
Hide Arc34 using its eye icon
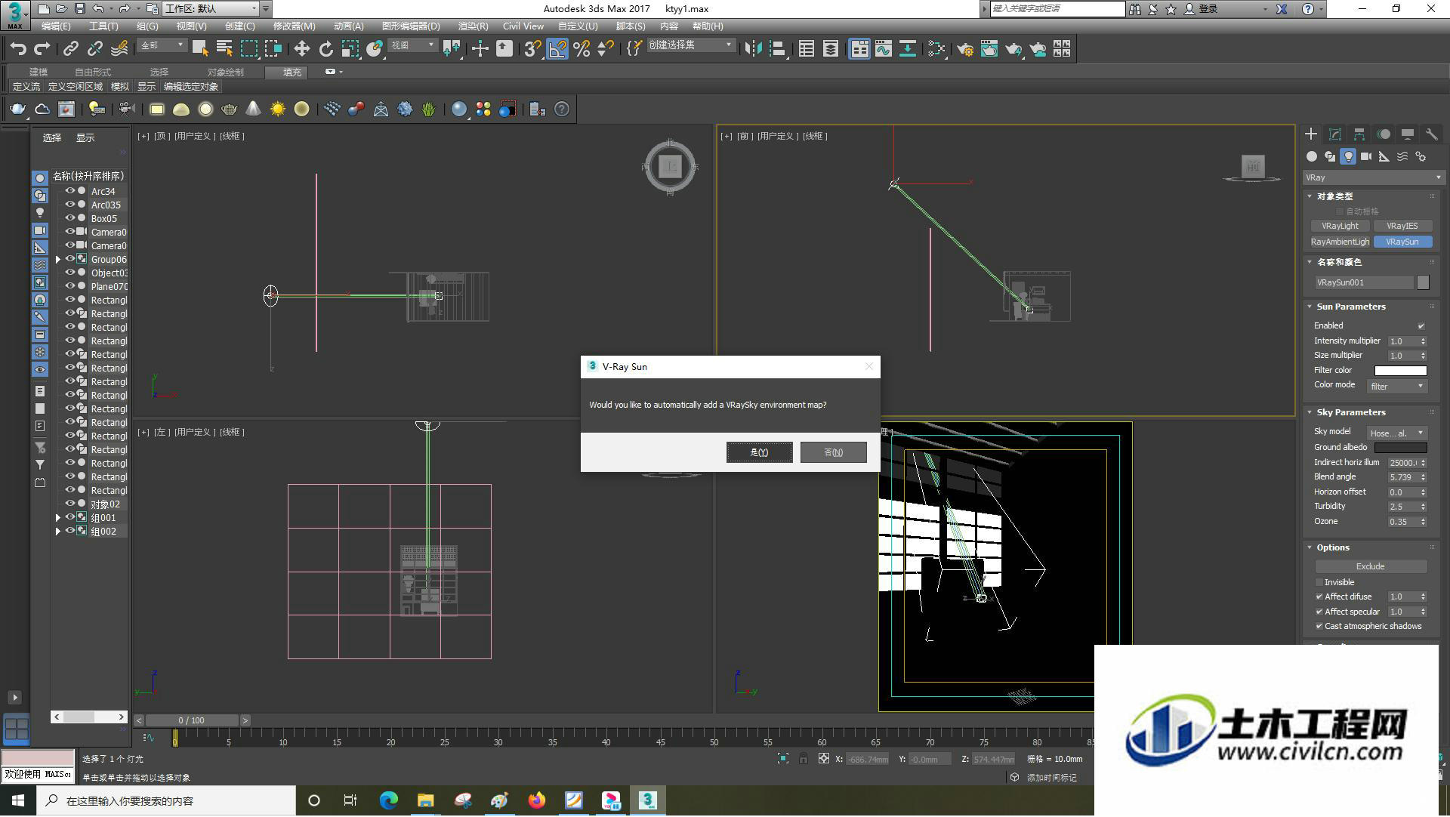coord(69,191)
